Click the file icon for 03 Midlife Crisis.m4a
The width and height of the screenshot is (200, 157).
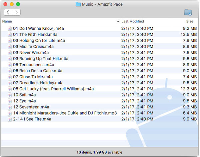tap(10, 47)
